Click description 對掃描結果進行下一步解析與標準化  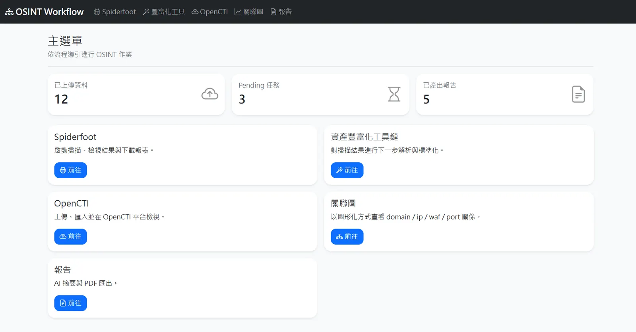pyautogui.click(x=387, y=150)
